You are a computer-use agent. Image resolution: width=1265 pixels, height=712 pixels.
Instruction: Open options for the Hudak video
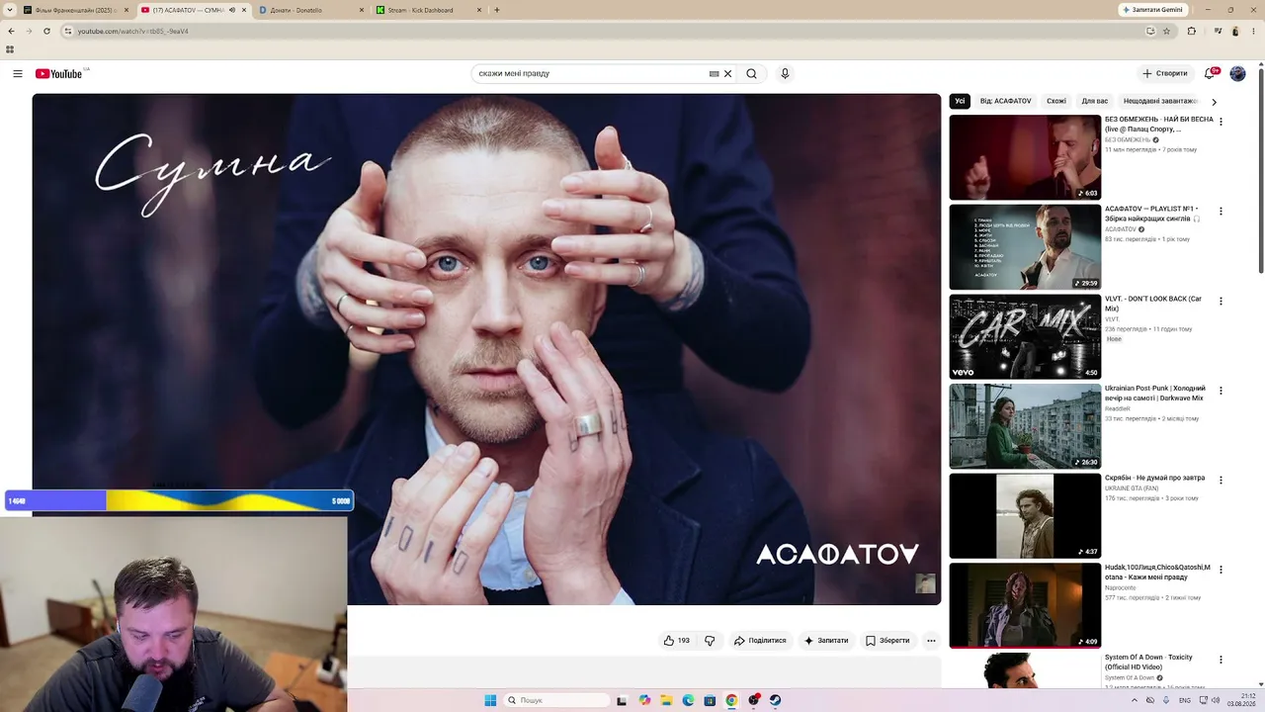click(1221, 570)
